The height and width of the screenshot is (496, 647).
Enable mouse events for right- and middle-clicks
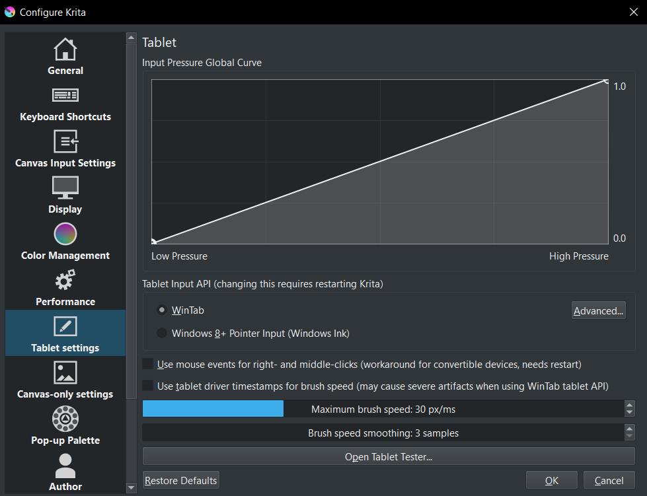[x=148, y=365]
